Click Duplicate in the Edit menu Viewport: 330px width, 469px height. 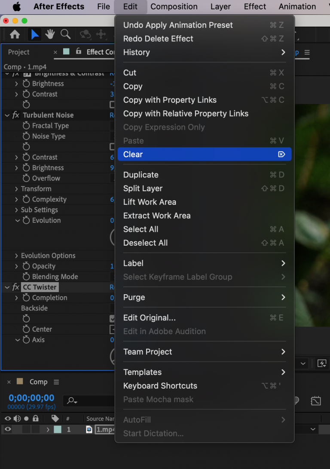(141, 175)
